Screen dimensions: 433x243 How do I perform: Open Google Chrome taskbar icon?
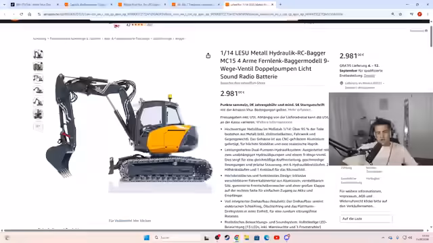[237, 238]
